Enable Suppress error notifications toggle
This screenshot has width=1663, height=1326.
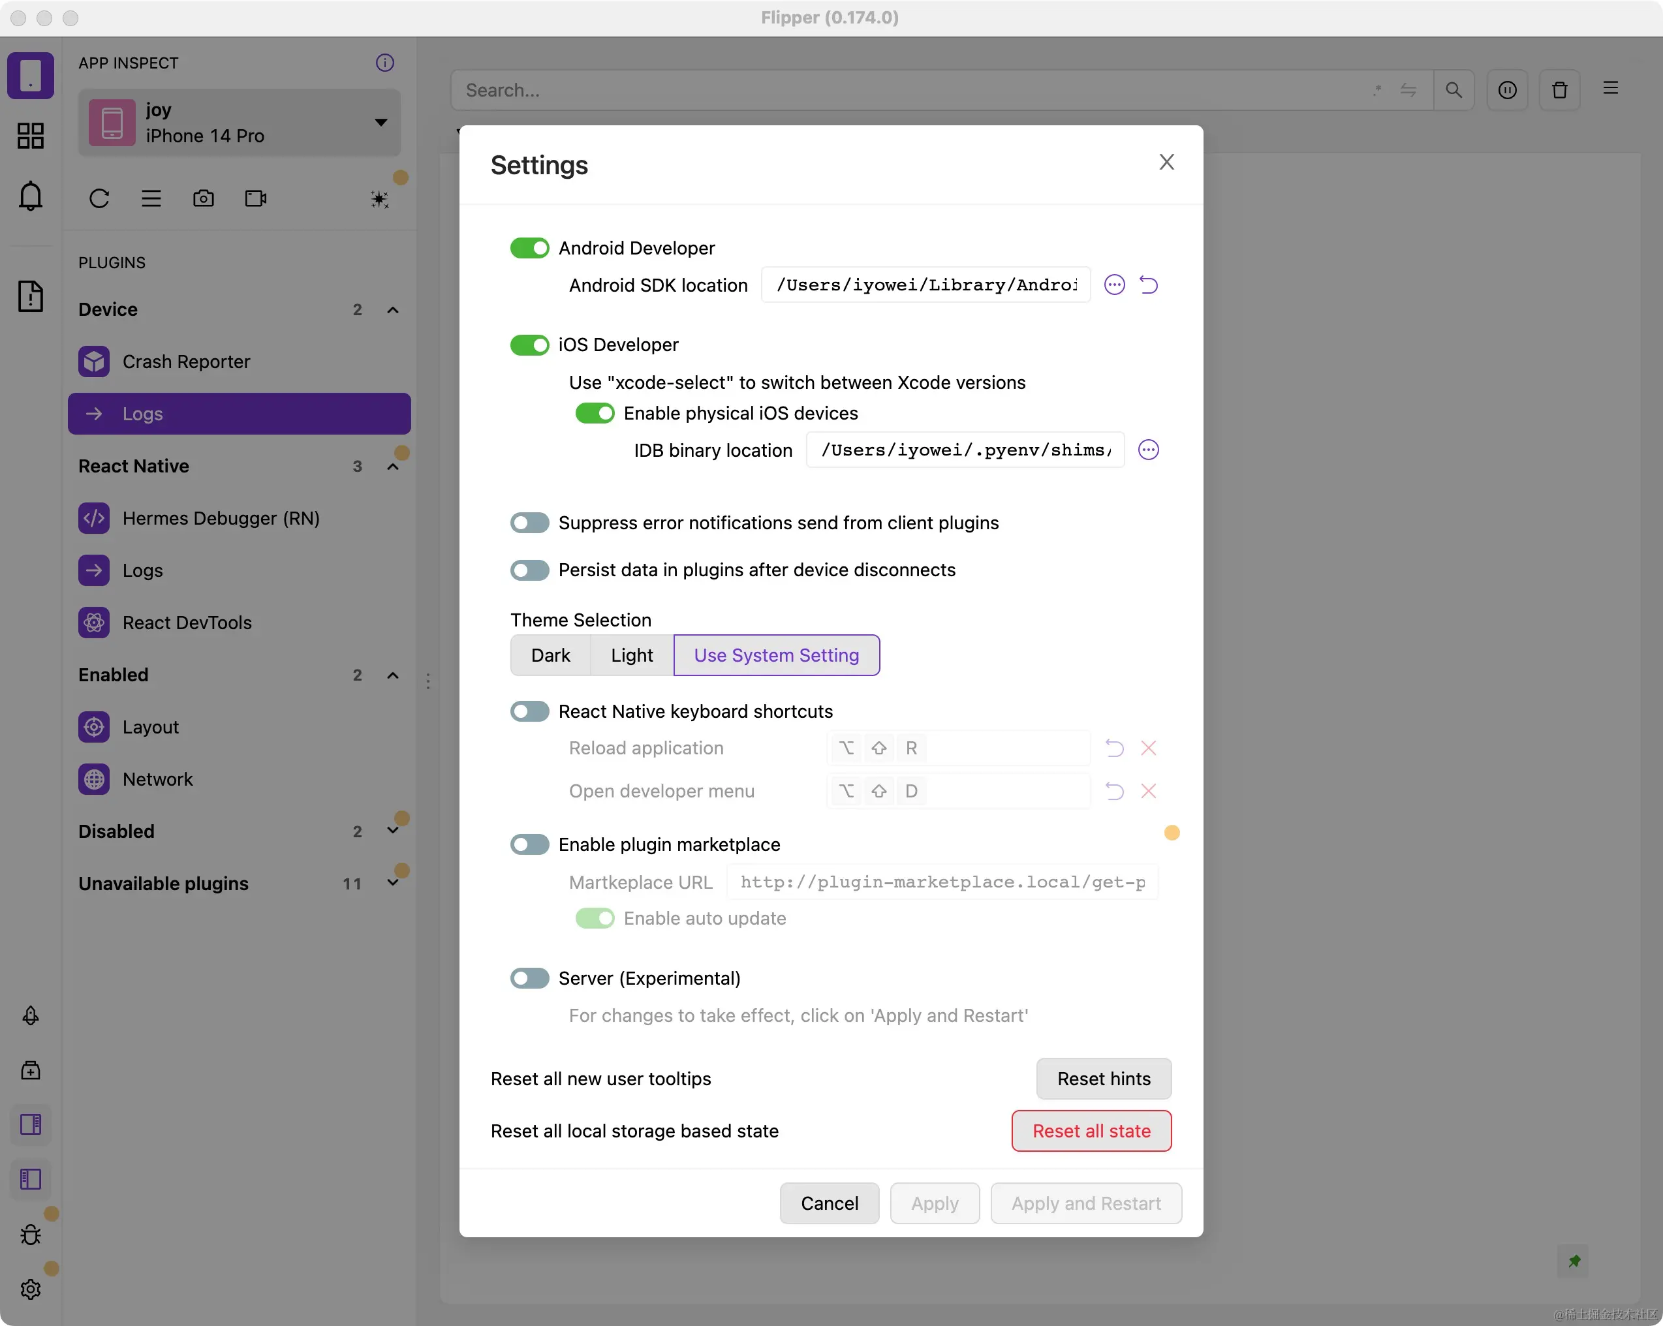coord(529,523)
